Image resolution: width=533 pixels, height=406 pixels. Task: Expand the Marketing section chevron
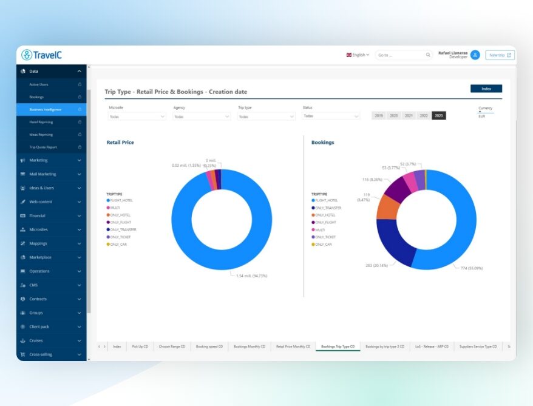(x=79, y=160)
